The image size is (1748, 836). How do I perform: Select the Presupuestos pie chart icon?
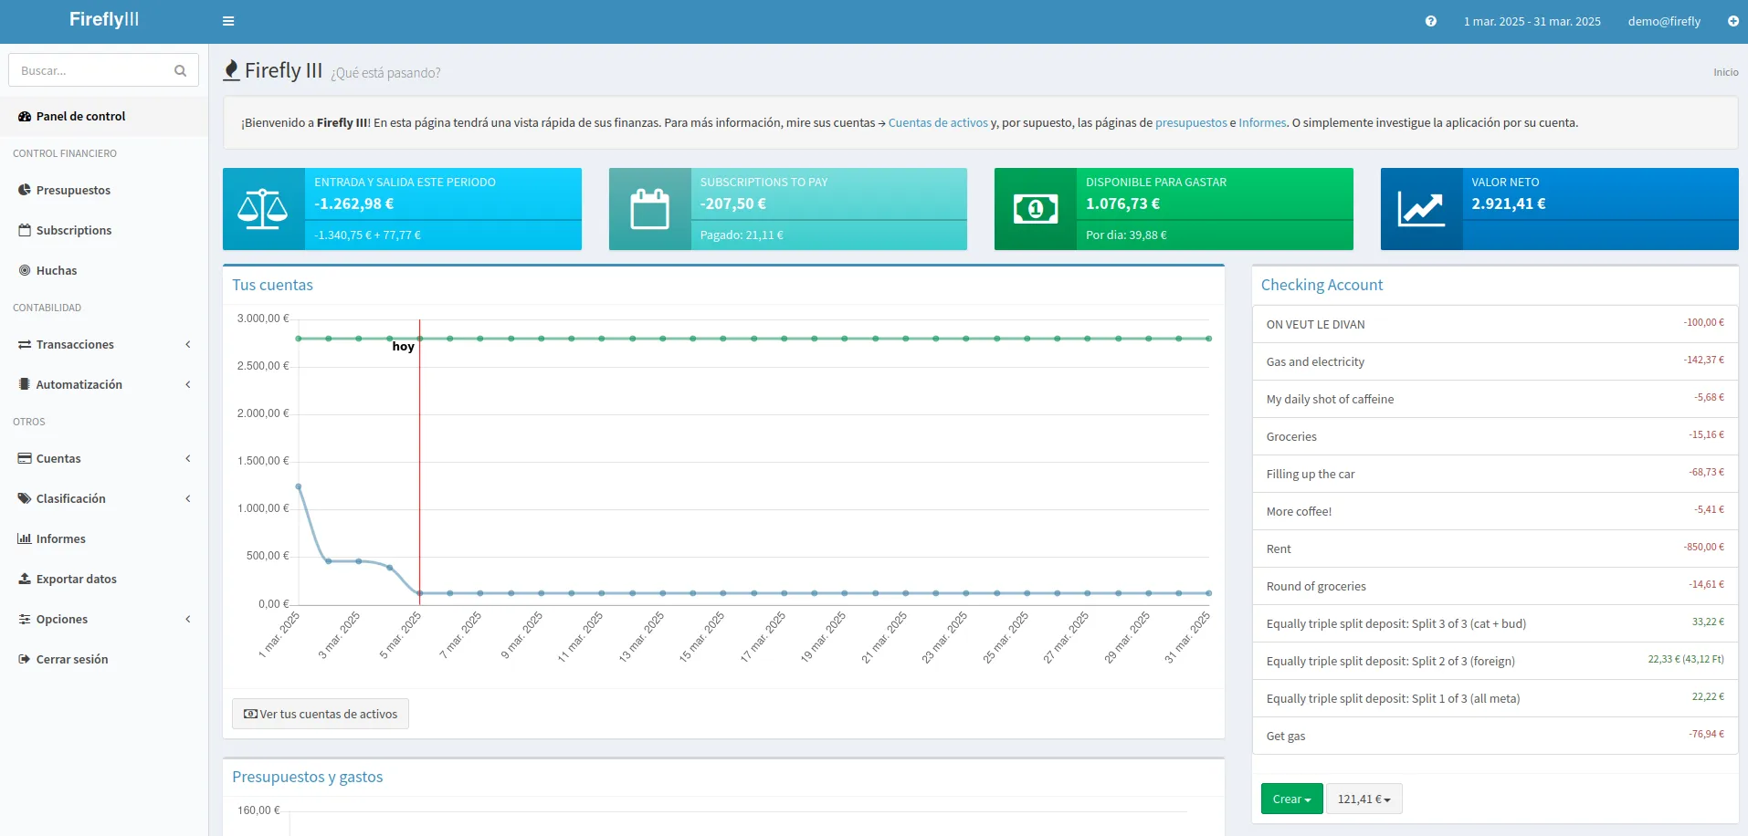tap(23, 189)
